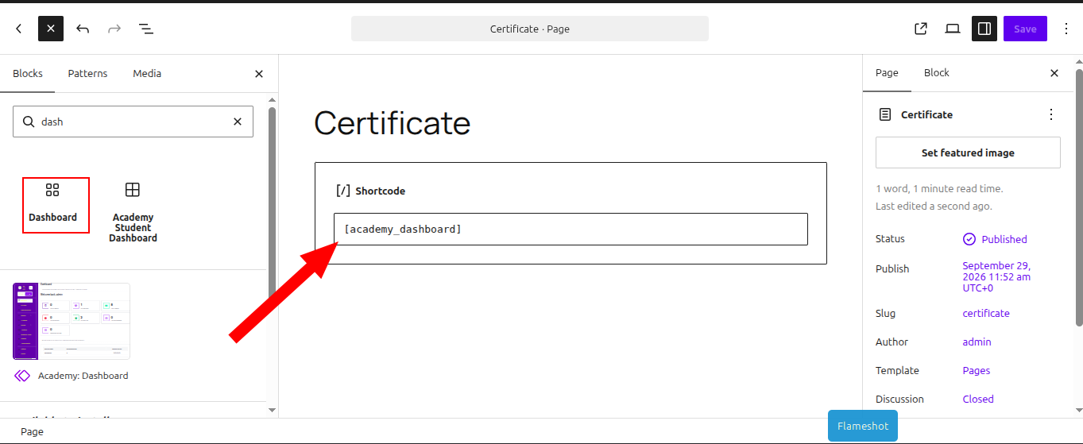The height and width of the screenshot is (444, 1083).
Task: Go back using the left chevron icon
Action: click(19, 29)
